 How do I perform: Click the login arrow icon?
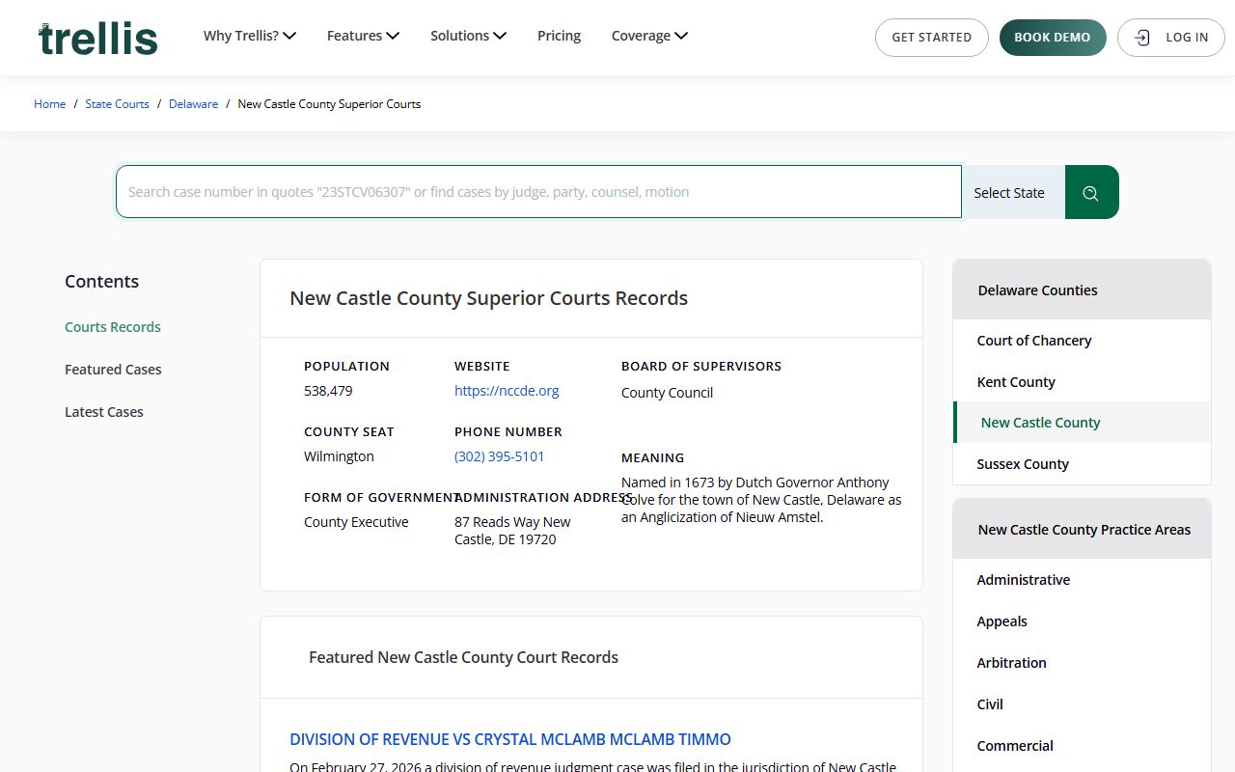point(1142,38)
